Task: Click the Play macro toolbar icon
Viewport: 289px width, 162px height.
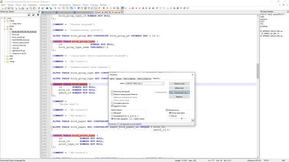Action: (x=111, y=8)
